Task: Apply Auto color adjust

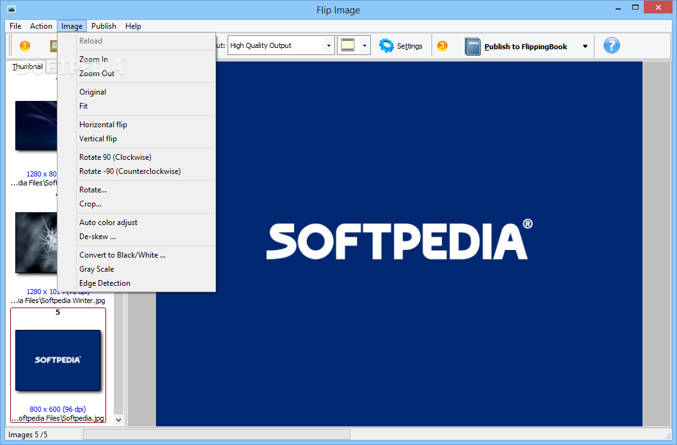Action: click(x=136, y=222)
